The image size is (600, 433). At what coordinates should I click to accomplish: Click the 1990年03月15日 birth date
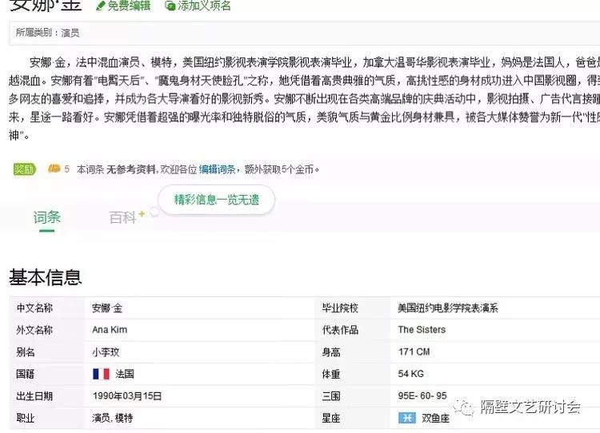pos(127,396)
